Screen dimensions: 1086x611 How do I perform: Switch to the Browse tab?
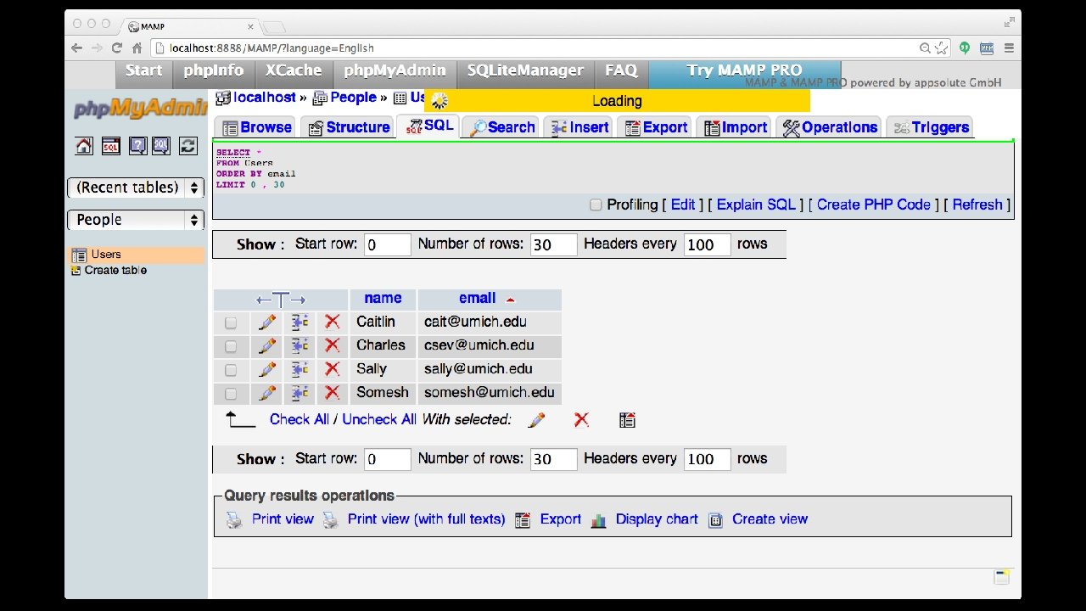pos(256,127)
